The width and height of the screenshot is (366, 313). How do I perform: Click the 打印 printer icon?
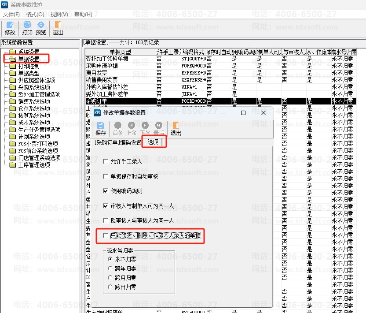pos(27,26)
